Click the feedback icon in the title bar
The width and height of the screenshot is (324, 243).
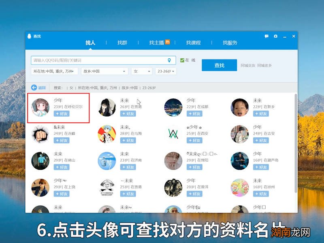point(266,36)
